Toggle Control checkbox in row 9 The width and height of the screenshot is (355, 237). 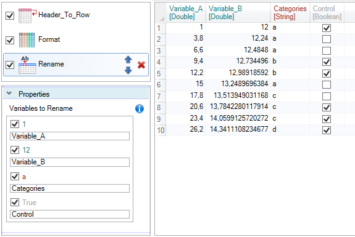327,119
